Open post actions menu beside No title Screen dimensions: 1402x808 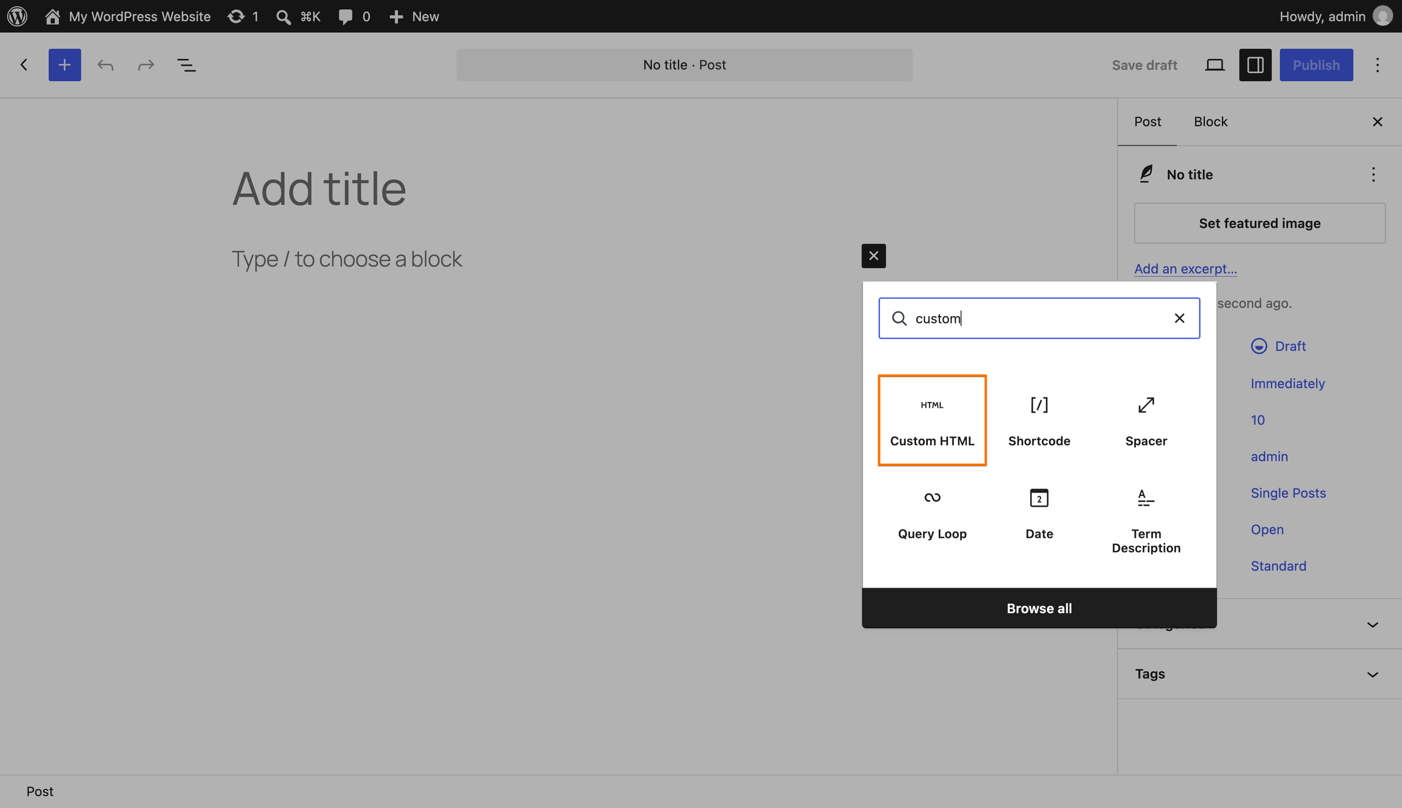[x=1373, y=174]
